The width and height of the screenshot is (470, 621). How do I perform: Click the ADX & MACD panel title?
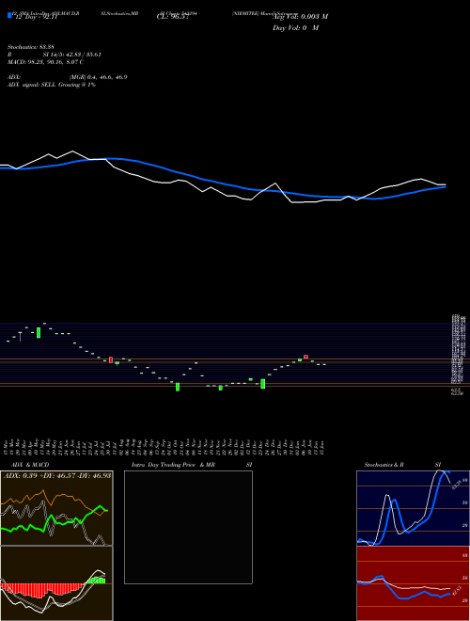30,465
